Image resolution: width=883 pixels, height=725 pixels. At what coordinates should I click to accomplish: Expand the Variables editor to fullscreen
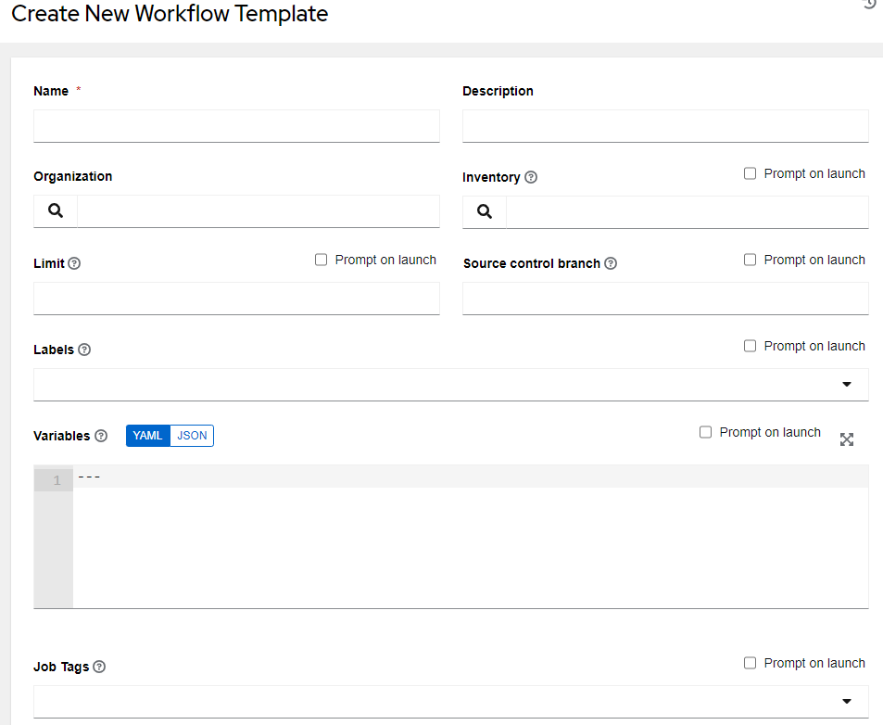(846, 439)
